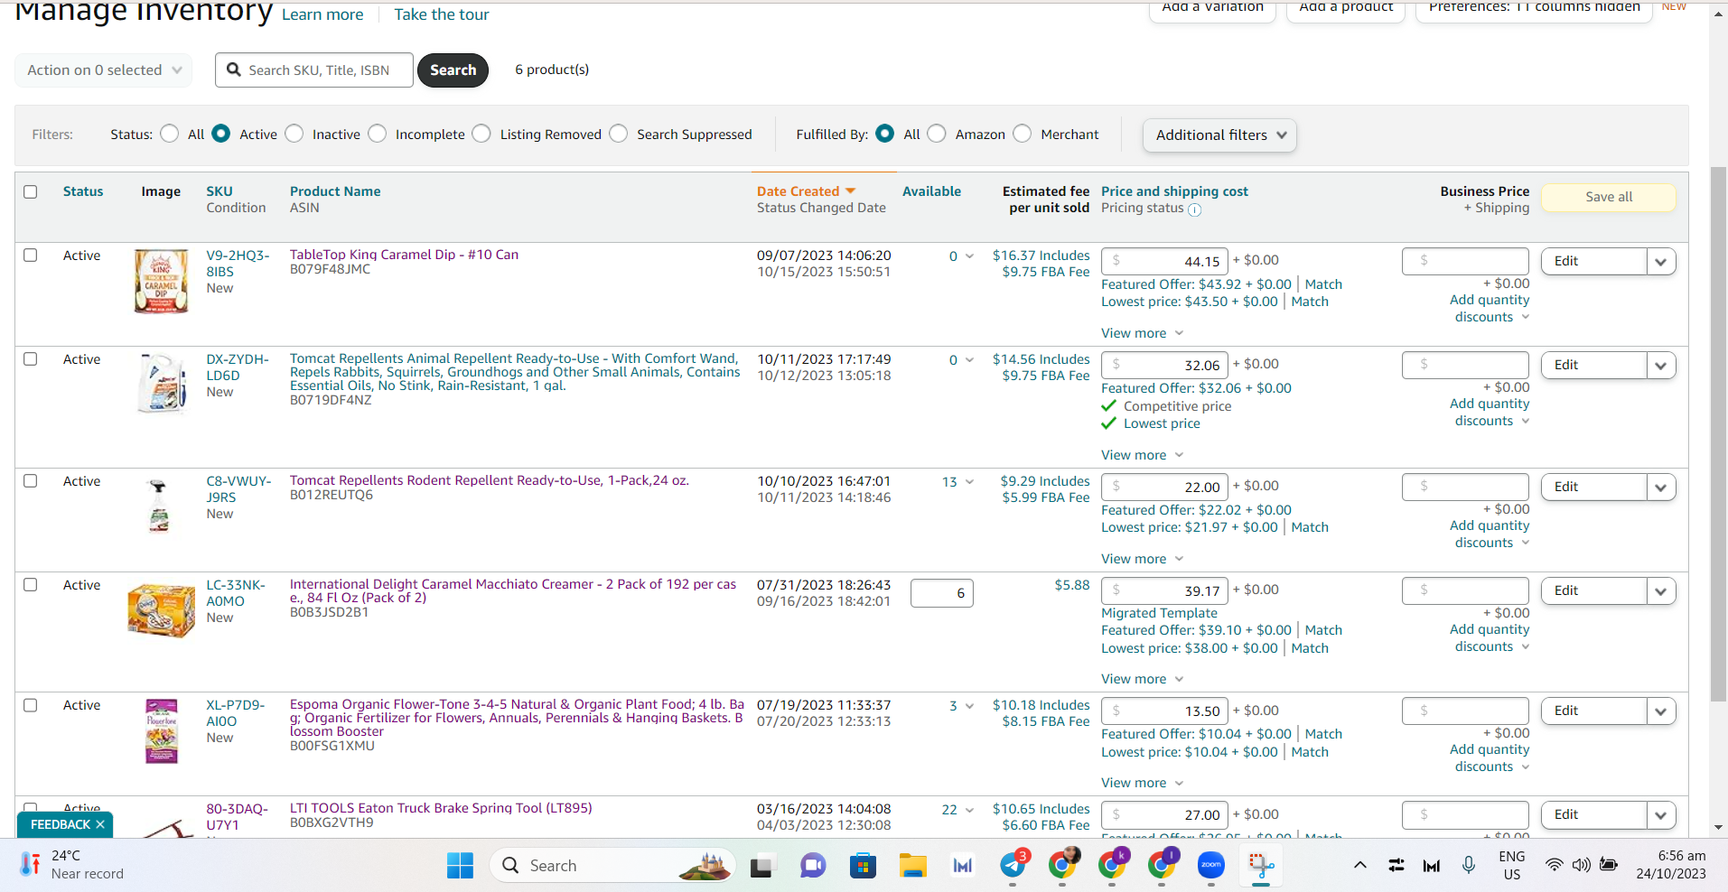Sort the table by the Status column
The image size is (1728, 892).
(83, 191)
